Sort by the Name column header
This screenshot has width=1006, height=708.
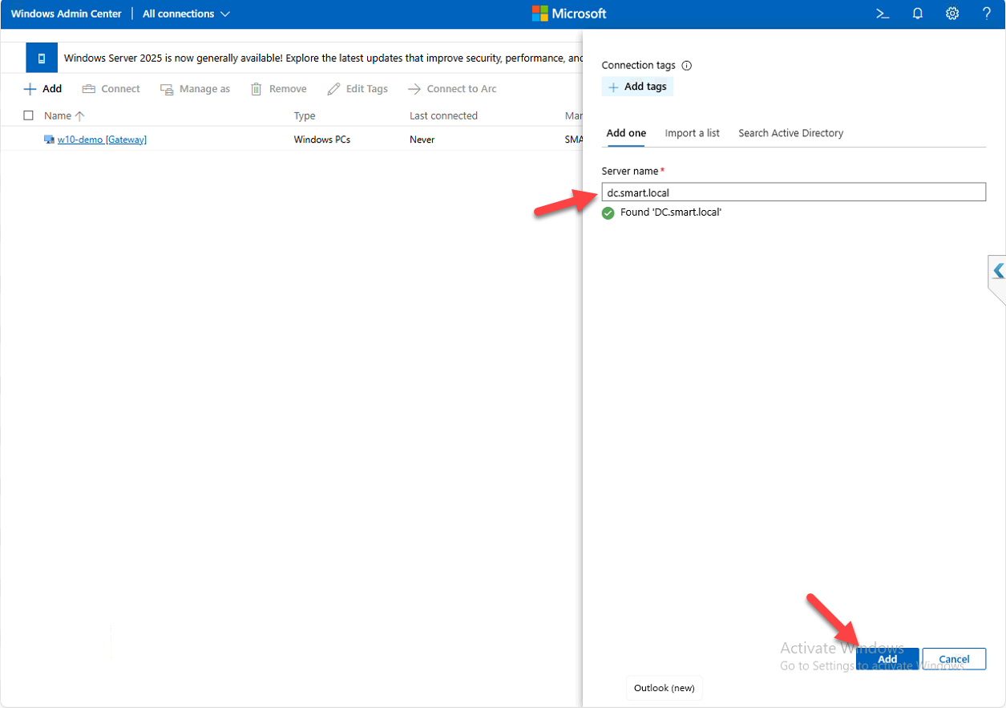[x=64, y=115]
